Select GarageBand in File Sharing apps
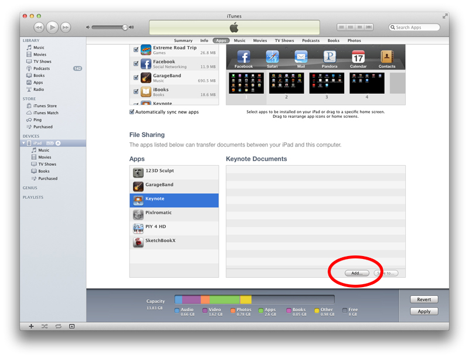Screen dimensions: 469x358 pos(174,186)
